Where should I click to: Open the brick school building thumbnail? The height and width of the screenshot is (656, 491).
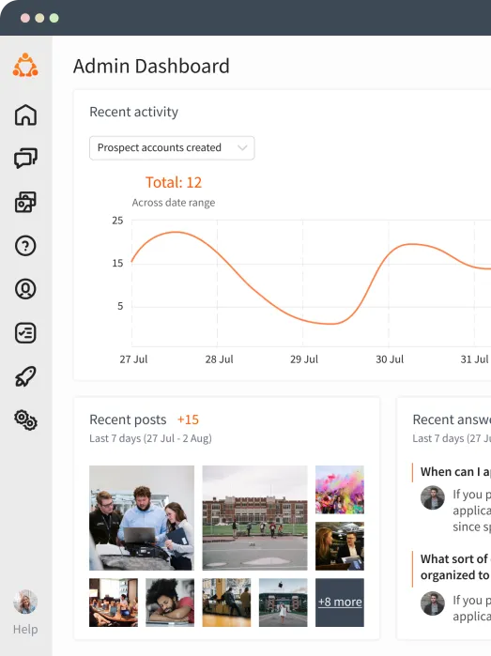(x=254, y=518)
